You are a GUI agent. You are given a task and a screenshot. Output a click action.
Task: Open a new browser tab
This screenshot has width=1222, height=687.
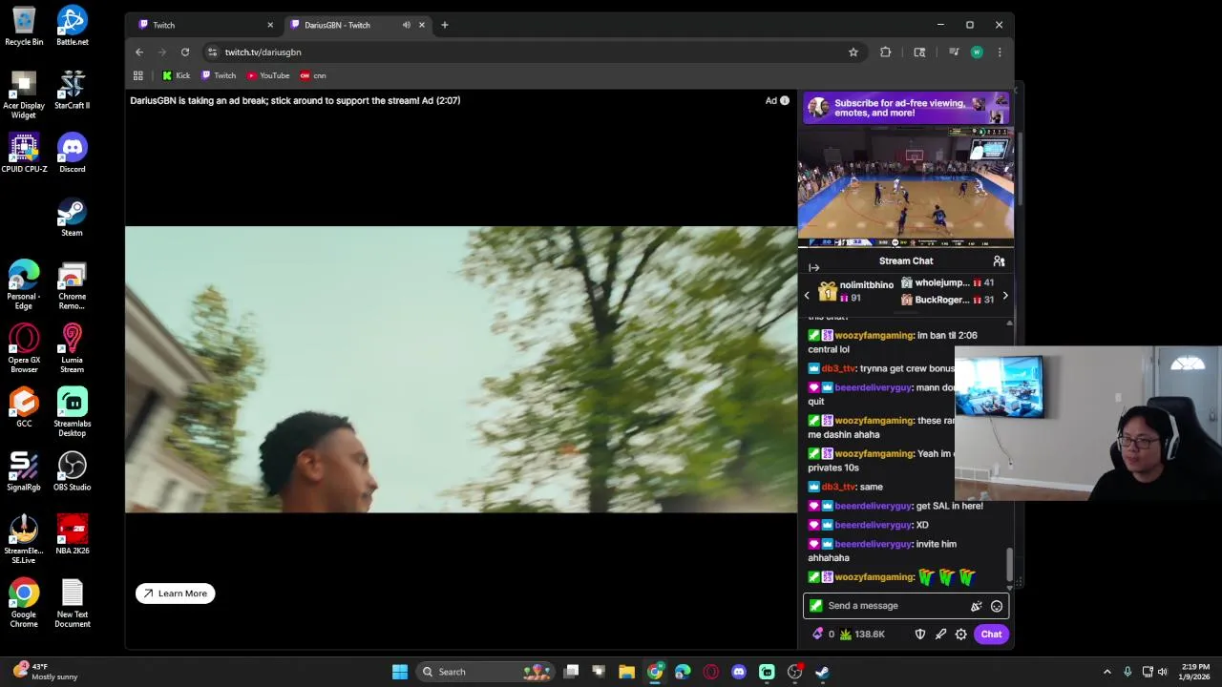click(x=445, y=25)
